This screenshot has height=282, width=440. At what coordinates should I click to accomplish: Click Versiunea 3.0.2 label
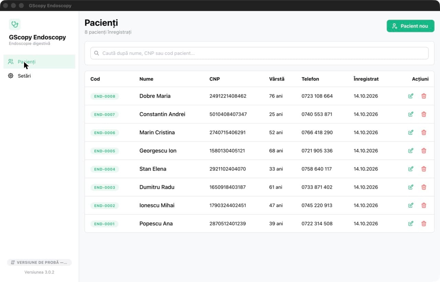point(39,272)
